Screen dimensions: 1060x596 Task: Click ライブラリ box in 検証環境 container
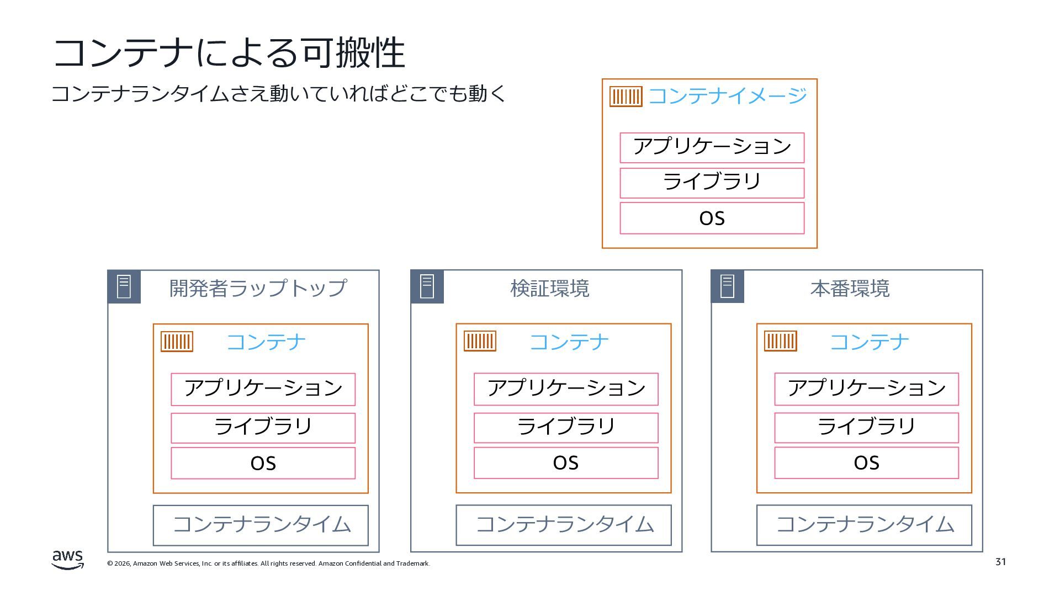point(566,428)
